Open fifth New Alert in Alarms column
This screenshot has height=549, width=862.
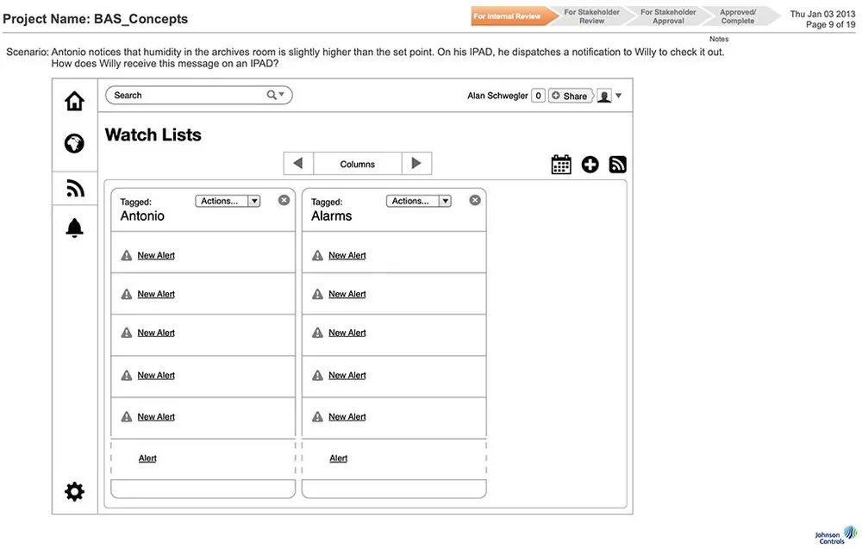coord(347,417)
